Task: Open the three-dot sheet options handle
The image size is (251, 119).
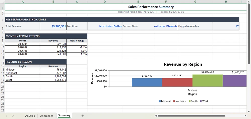Action: pyautogui.click(x=151, y=116)
